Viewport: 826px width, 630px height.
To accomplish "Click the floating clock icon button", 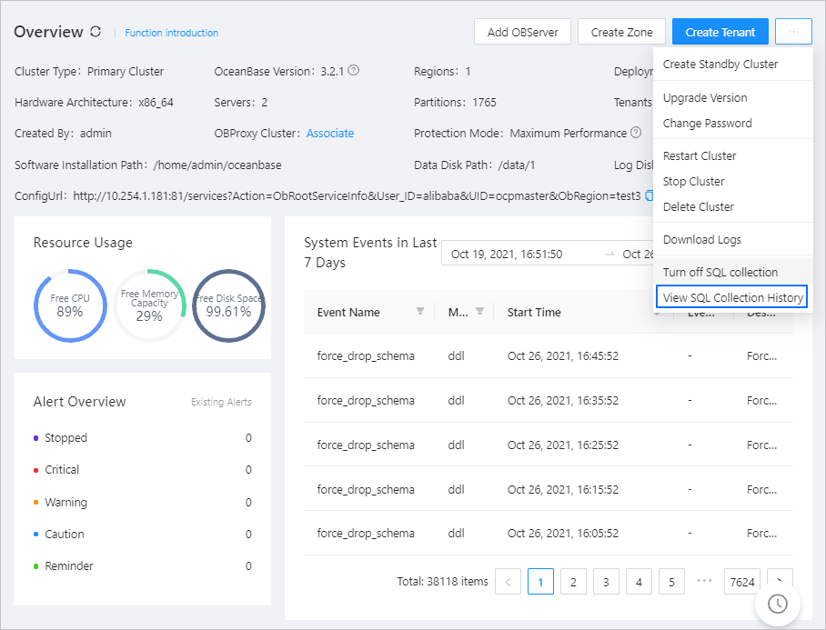I will pyautogui.click(x=777, y=604).
